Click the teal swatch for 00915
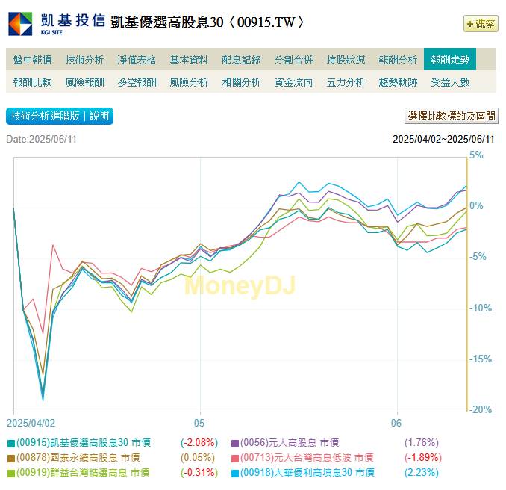Viewport: 506px width, 490px height. (11, 443)
